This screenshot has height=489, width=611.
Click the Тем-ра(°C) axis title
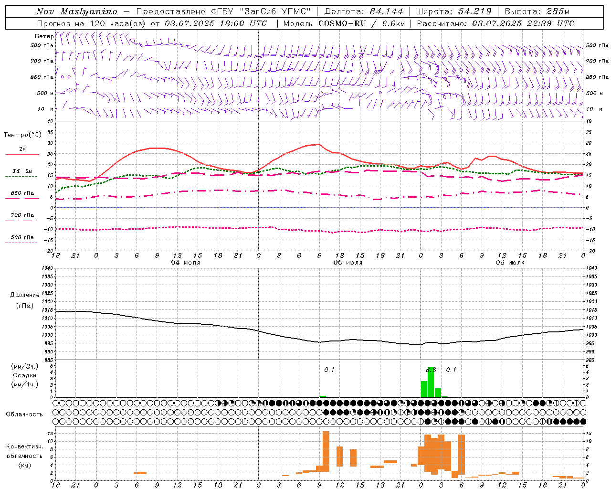(x=22, y=135)
